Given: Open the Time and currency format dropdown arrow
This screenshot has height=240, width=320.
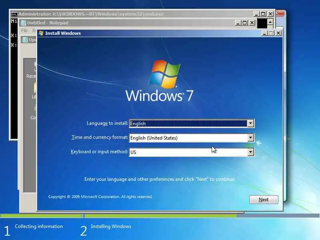Looking at the screenshot, I should [250, 138].
